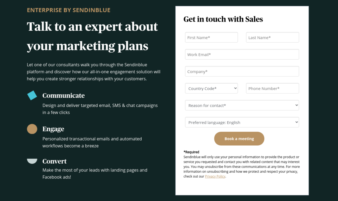Click the Company input field
This screenshot has width=338, height=201.
(242, 71)
